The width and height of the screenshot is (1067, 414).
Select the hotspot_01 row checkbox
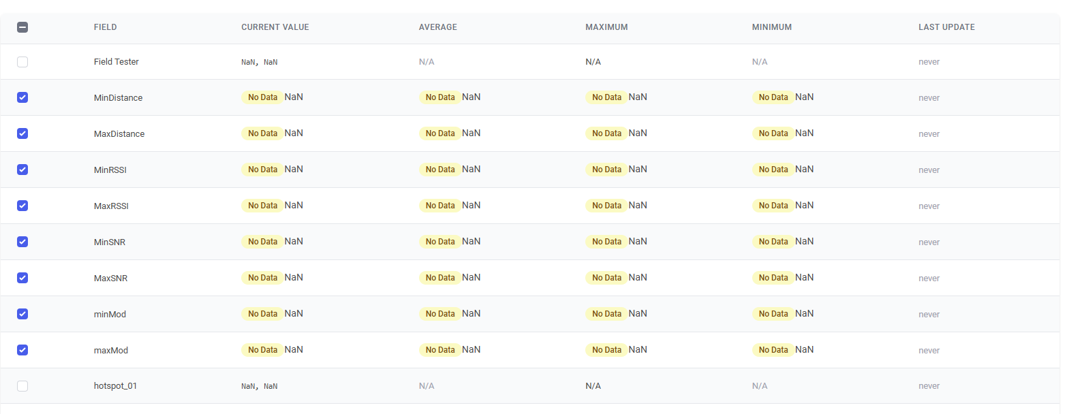pyautogui.click(x=22, y=386)
